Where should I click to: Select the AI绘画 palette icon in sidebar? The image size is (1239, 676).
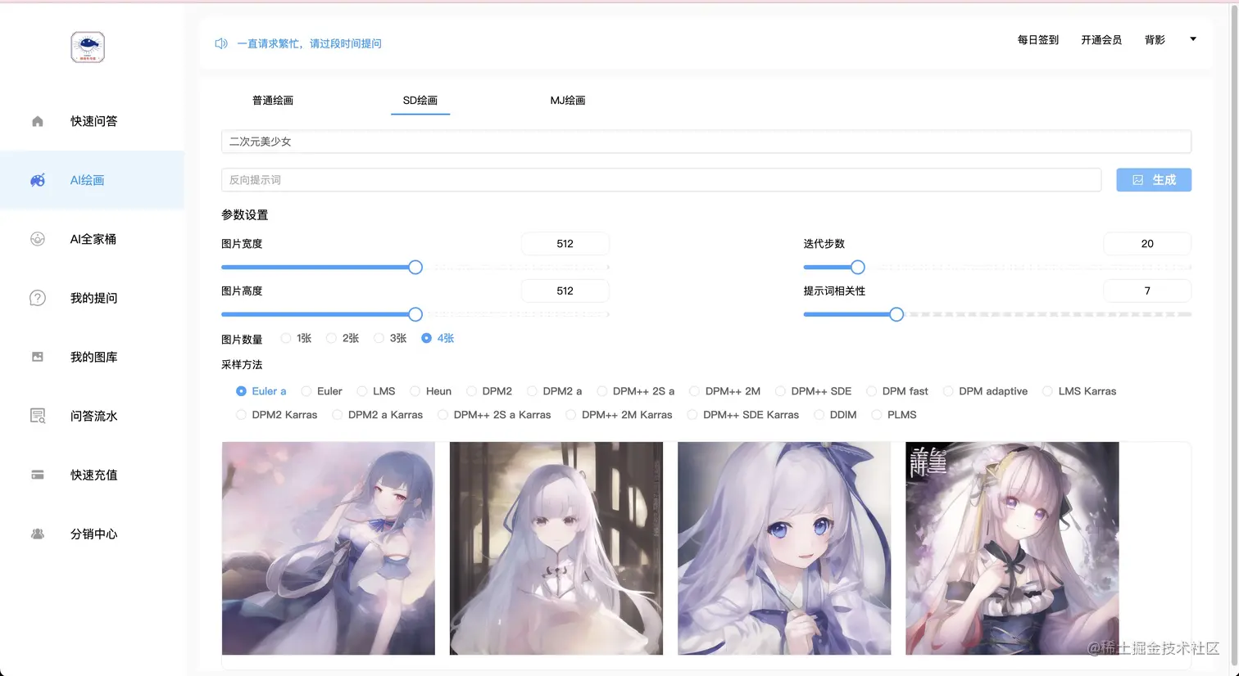37,179
